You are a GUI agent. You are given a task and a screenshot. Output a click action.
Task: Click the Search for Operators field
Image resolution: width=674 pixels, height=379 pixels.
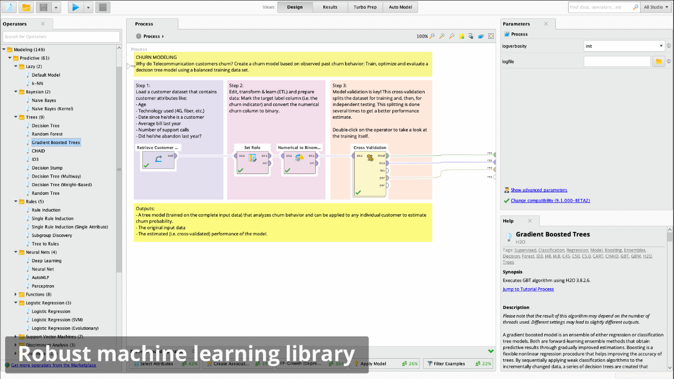[61, 37]
